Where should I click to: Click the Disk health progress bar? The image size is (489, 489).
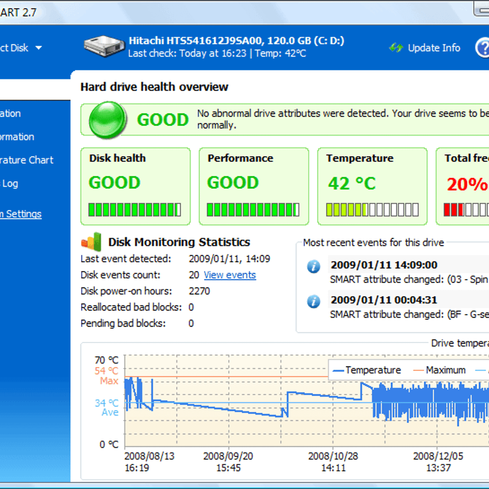point(135,210)
